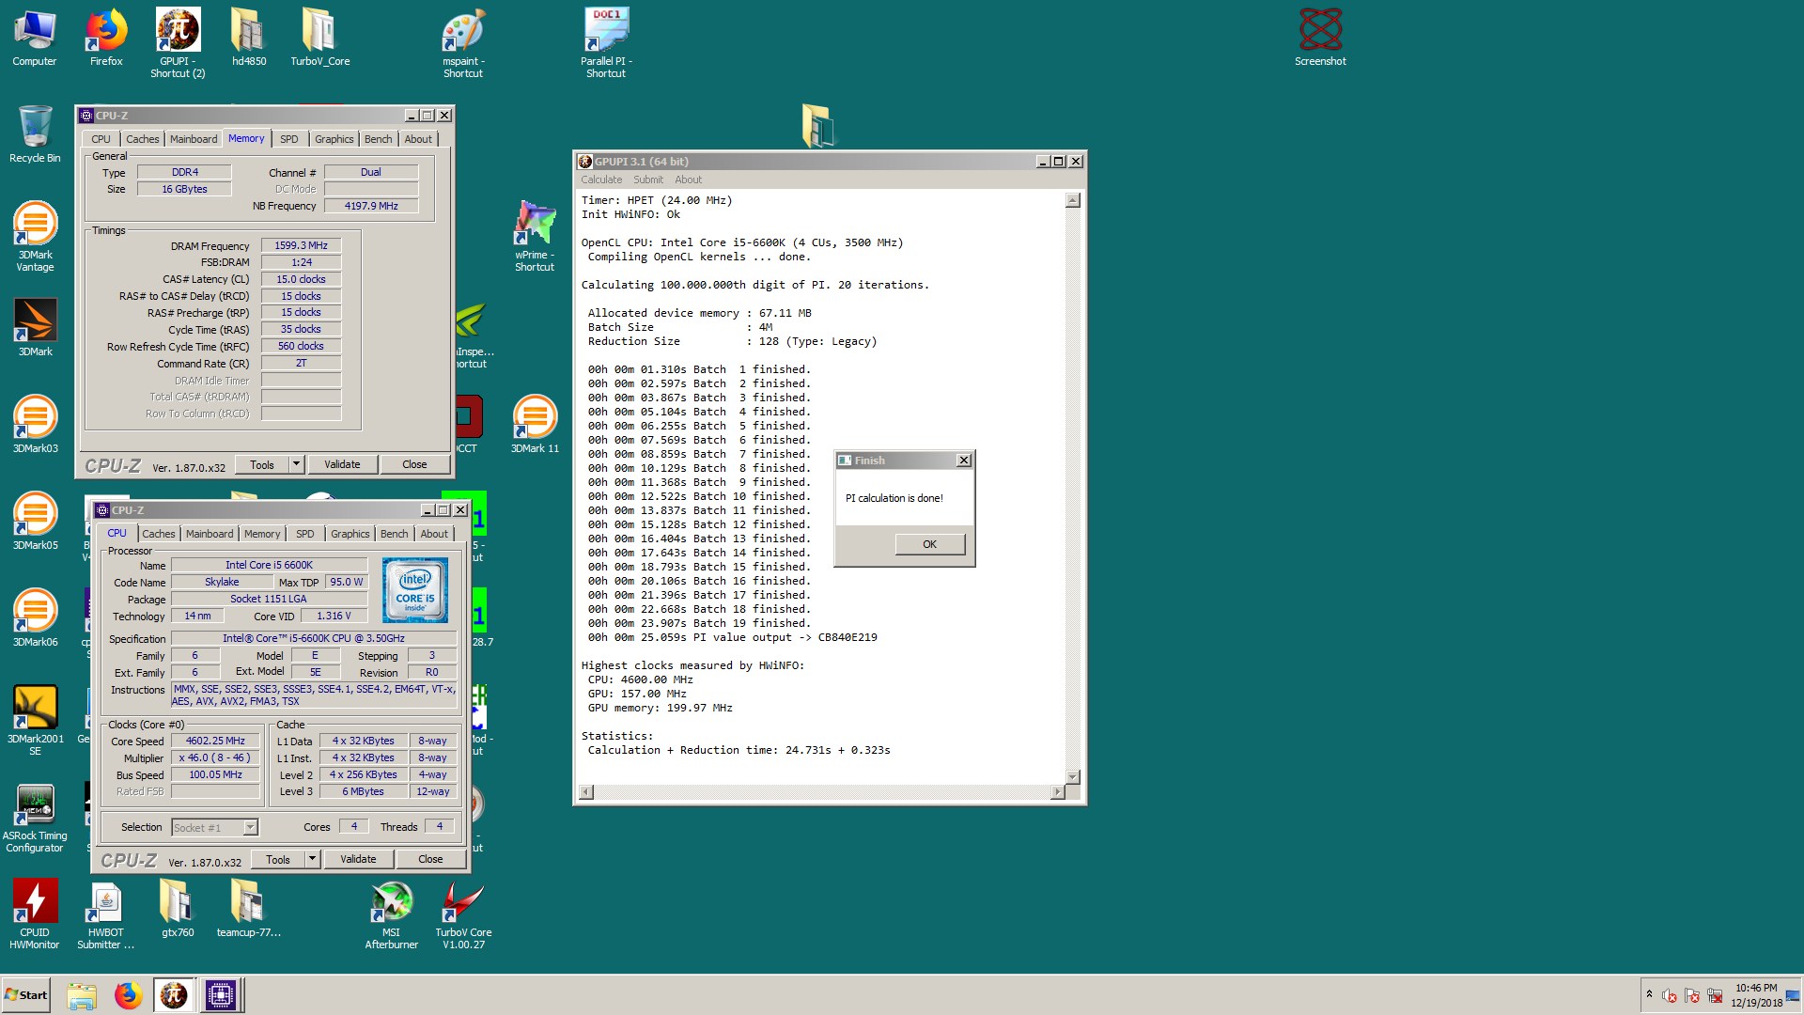This screenshot has width=1804, height=1015.
Task: Click Core Speed 4602.25 MHz value
Action: click(x=215, y=741)
